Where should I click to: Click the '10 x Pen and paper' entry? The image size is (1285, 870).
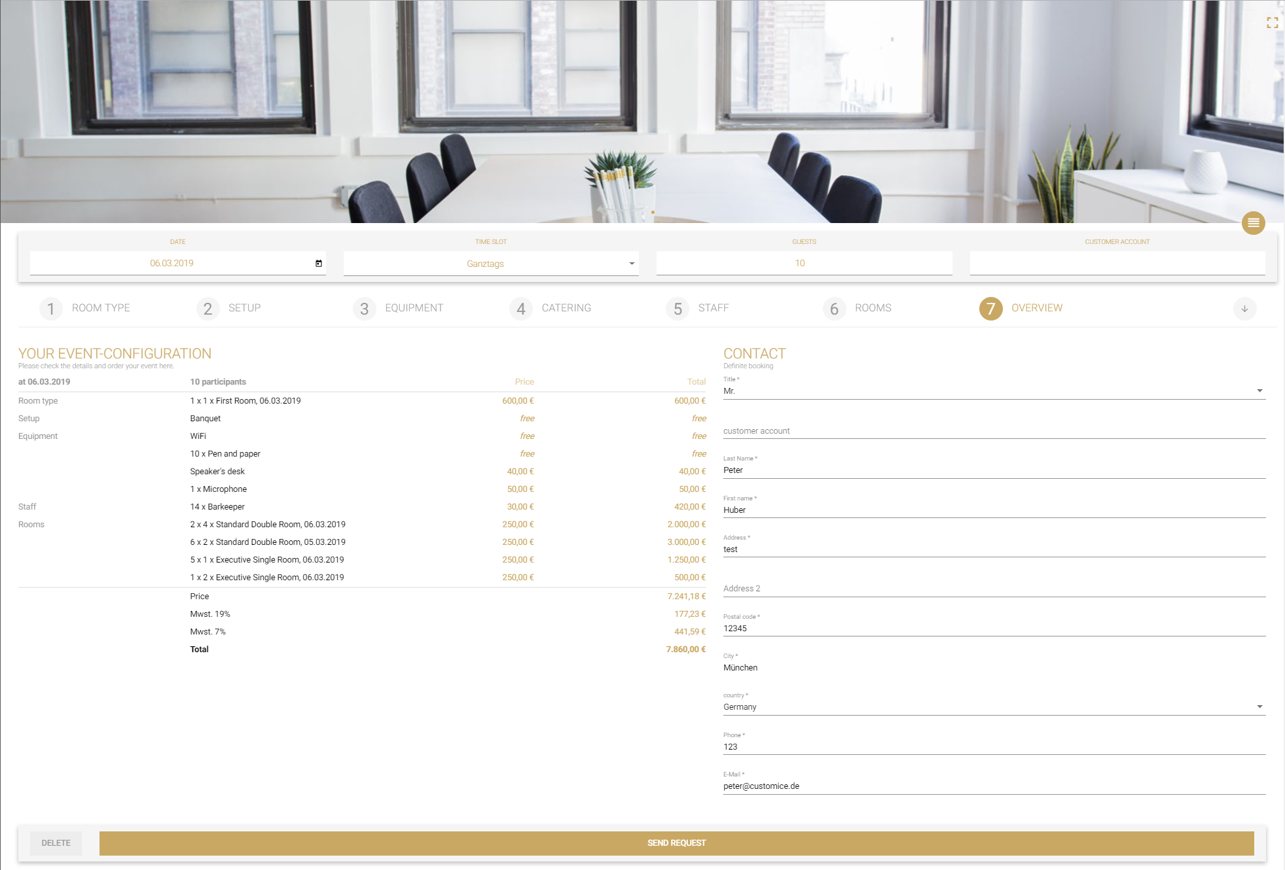pyautogui.click(x=225, y=454)
